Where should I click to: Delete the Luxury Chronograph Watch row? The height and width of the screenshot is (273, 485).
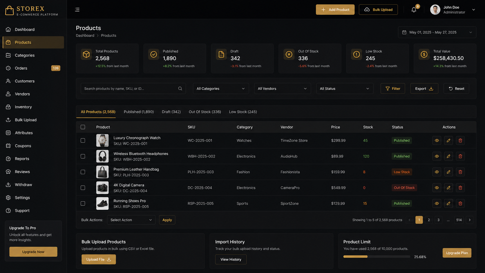(x=460, y=140)
